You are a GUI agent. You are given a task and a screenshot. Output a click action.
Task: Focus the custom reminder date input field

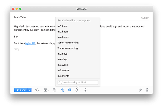[x=78, y=83]
